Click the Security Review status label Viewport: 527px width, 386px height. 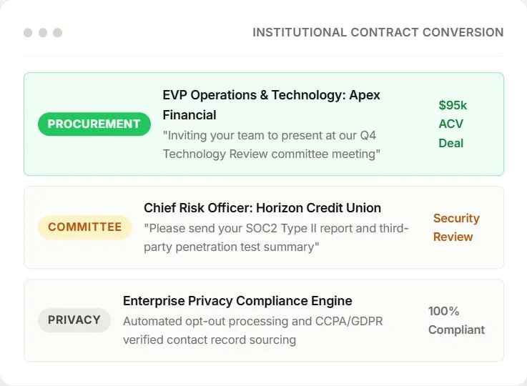456,227
